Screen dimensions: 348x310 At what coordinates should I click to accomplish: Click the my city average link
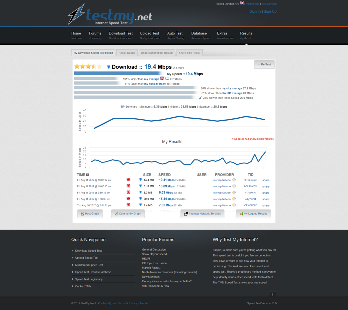point(232,89)
